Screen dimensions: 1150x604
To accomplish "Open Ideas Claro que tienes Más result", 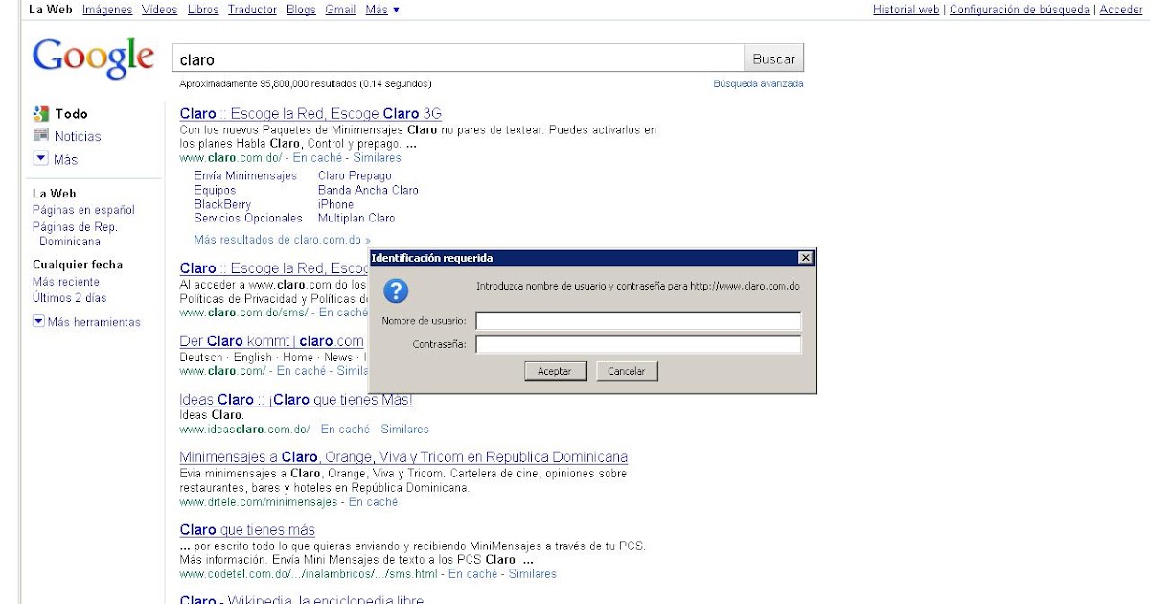I will coord(296,400).
